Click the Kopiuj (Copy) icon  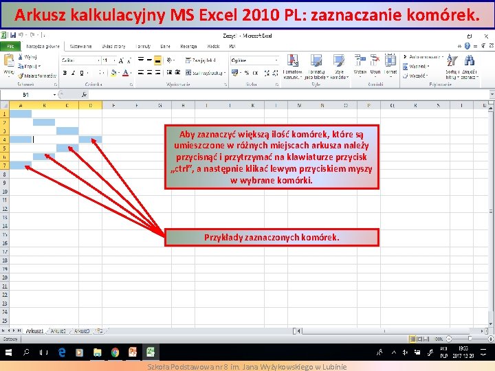[21, 66]
